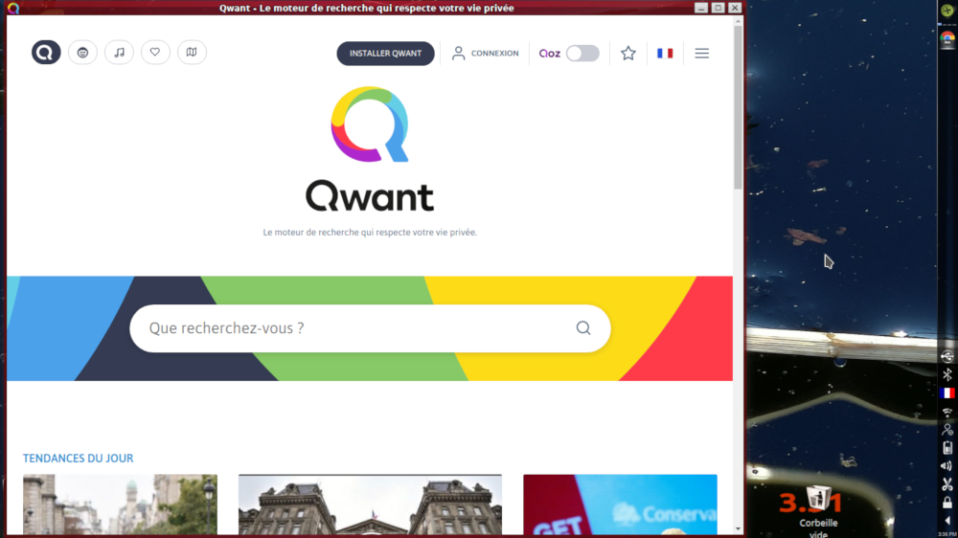Open favorites via the star icon
This screenshot has width=958, height=538.
click(x=628, y=53)
